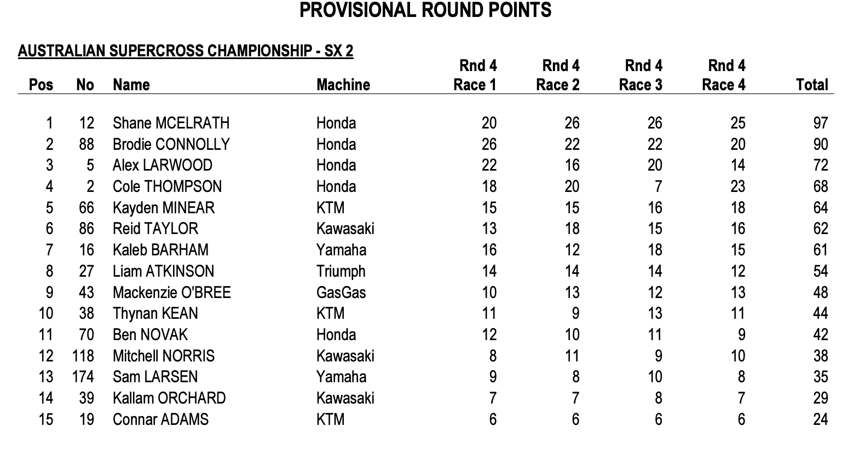Click the Australian Supercross Championship SX 2 heading
842x467 pixels.
point(186,51)
